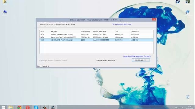Click the 31686656 LBA value

(119, 40)
